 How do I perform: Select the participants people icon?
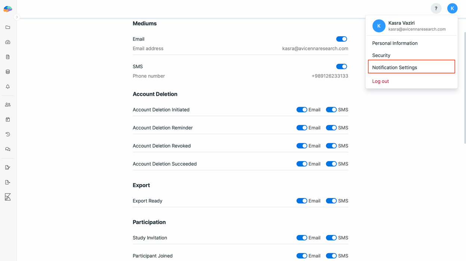(x=7, y=104)
